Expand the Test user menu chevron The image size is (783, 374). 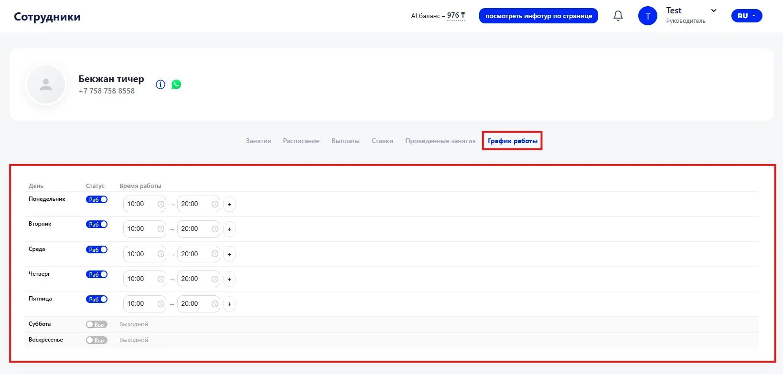[x=714, y=10]
